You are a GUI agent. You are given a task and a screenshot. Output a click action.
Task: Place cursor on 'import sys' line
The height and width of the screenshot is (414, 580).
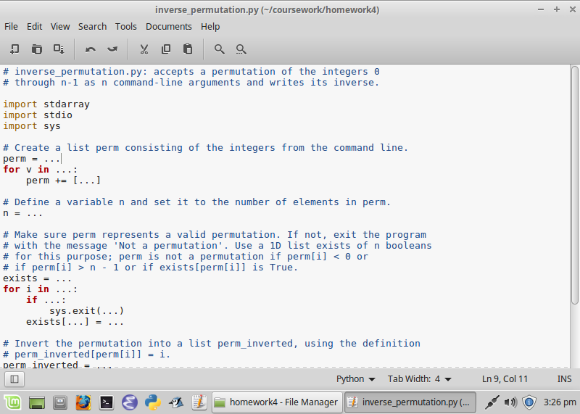coord(32,126)
